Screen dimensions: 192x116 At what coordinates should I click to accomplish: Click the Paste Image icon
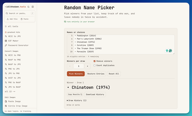point(6,101)
